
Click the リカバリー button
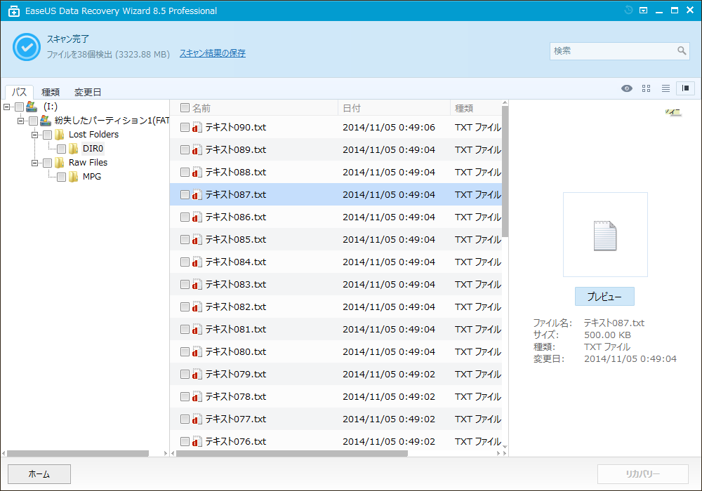point(643,474)
